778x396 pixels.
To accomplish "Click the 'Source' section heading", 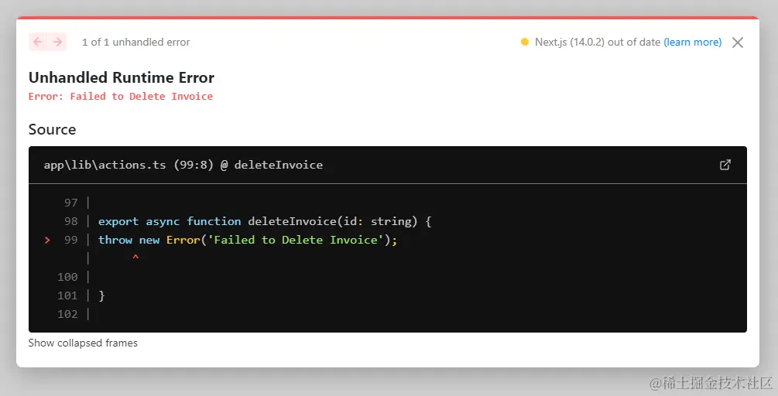I will click(x=52, y=129).
